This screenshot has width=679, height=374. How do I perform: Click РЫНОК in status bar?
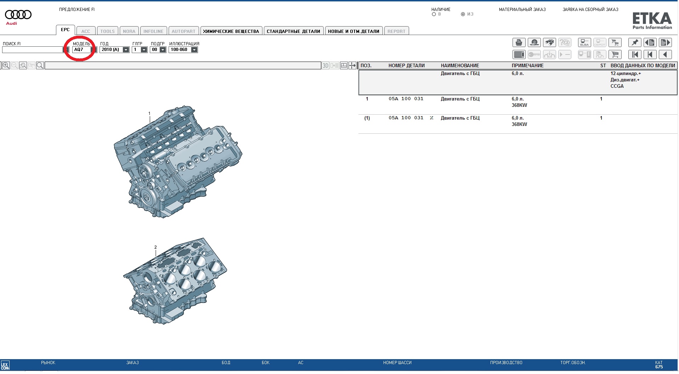click(x=48, y=363)
